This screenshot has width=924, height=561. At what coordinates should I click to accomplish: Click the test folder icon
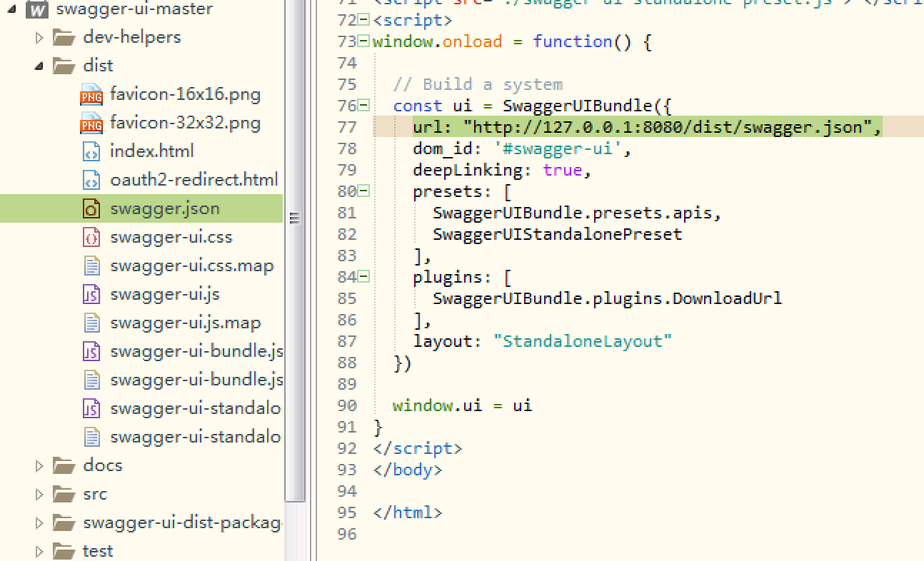(x=64, y=551)
